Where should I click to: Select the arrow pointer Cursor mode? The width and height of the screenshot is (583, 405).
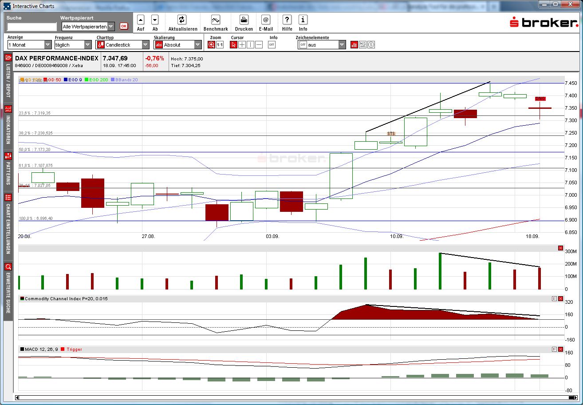(233, 44)
